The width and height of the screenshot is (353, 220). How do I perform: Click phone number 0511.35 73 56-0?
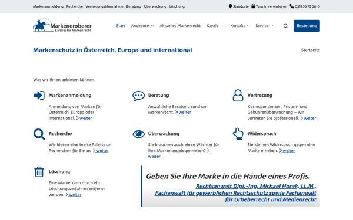click(x=307, y=6)
